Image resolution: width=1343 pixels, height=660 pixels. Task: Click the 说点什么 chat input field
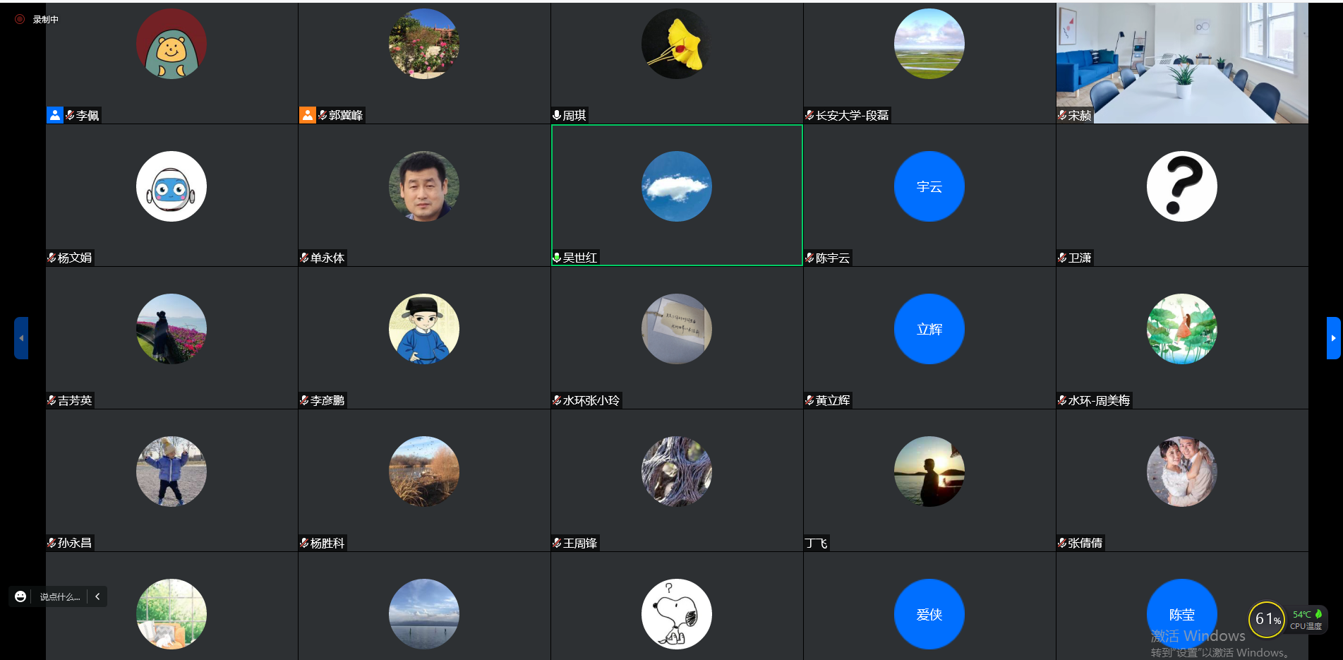pyautogui.click(x=60, y=596)
